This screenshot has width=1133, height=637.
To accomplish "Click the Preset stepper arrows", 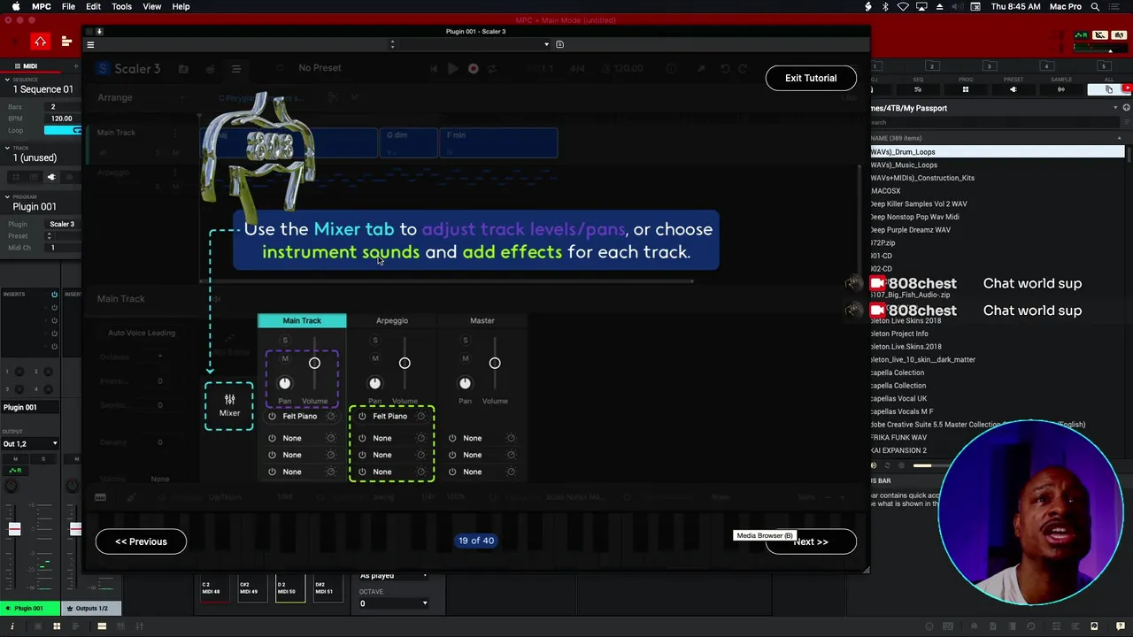I will (x=49, y=236).
